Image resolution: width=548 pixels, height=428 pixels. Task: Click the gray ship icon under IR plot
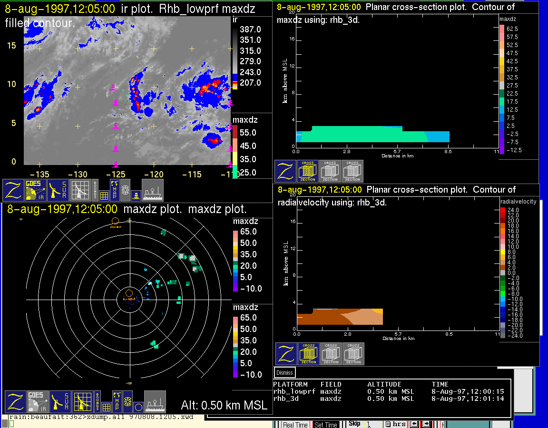coord(152,190)
